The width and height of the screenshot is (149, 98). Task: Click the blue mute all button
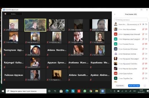(x=134, y=86)
